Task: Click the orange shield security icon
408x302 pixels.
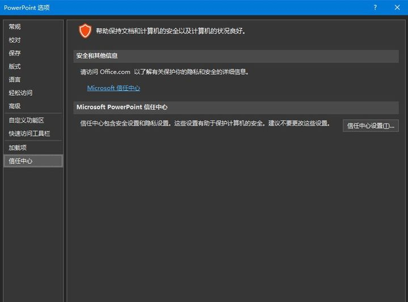Action: click(x=85, y=31)
